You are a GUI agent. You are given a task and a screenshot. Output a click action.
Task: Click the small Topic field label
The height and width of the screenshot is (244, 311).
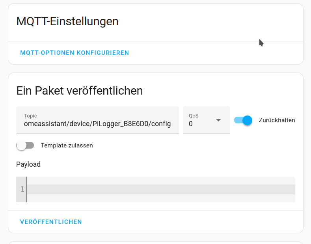tap(30, 115)
